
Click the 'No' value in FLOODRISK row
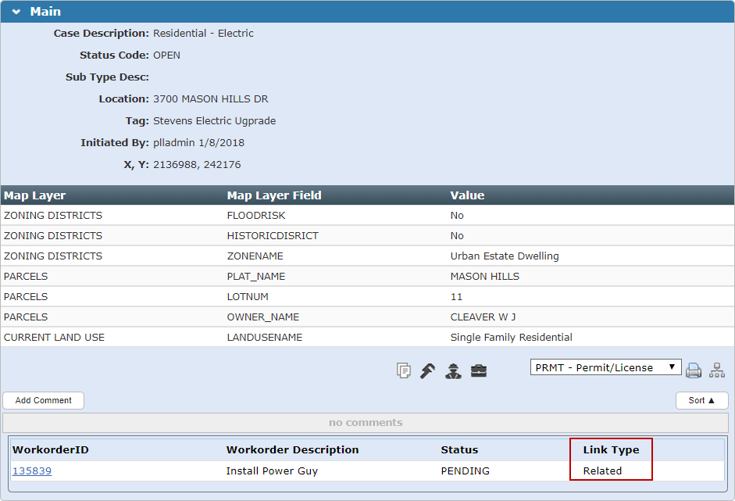tap(457, 216)
